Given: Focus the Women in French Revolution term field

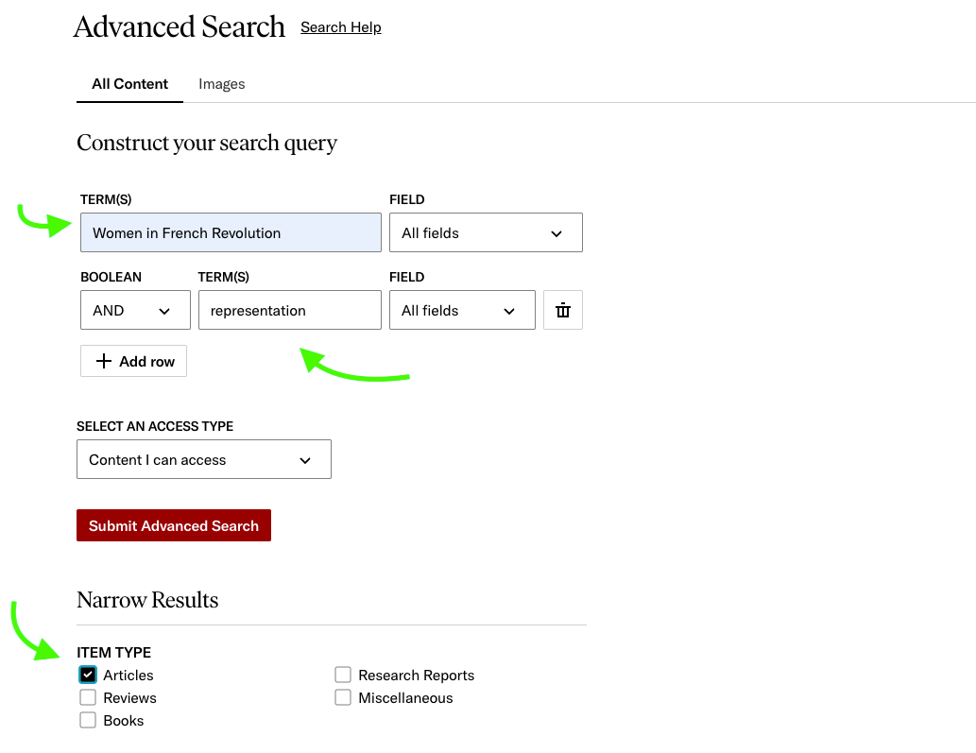Looking at the screenshot, I should pos(231,232).
